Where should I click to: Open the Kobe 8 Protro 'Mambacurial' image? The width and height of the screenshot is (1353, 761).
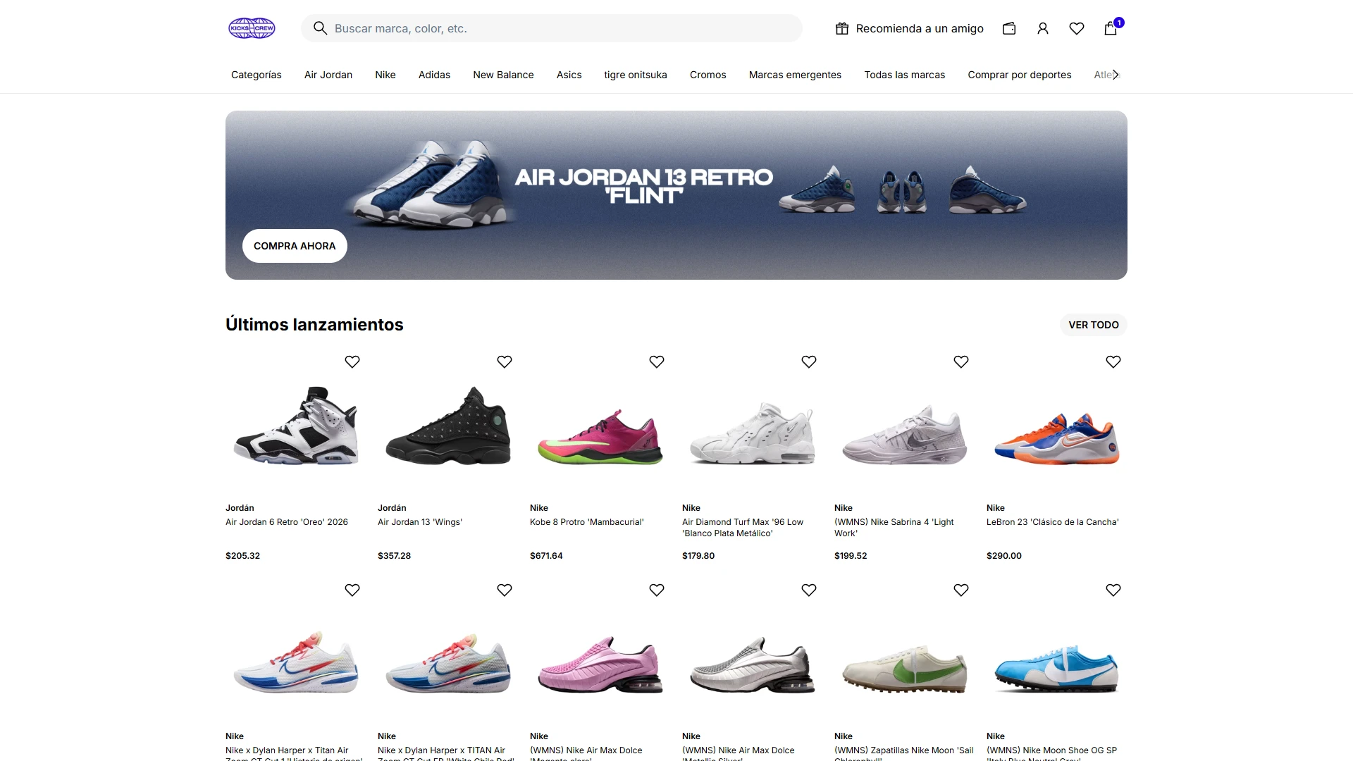[600, 437]
